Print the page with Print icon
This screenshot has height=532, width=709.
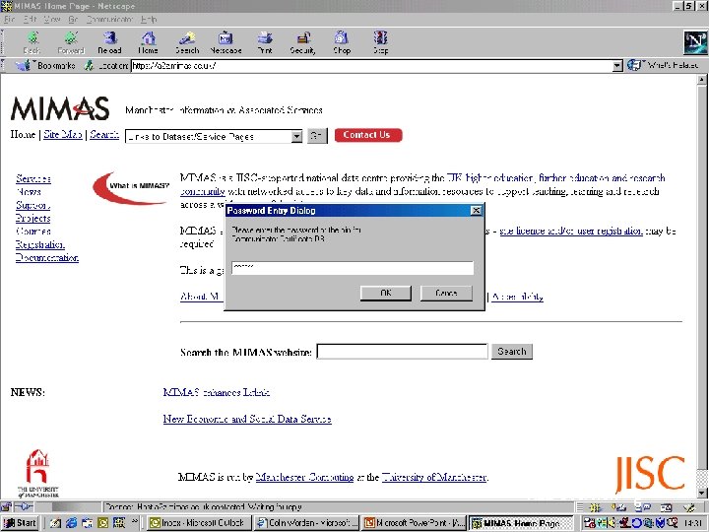tap(265, 42)
